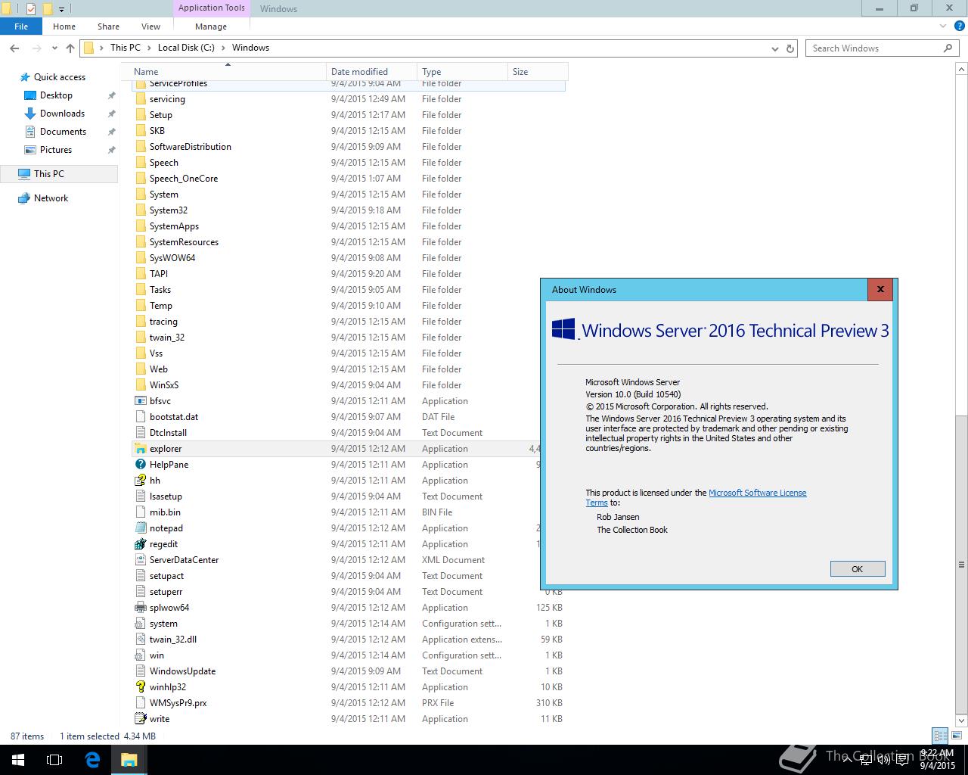Click the Properties quick access toolbar icon
Viewport: 968px width, 775px height.
(x=30, y=9)
